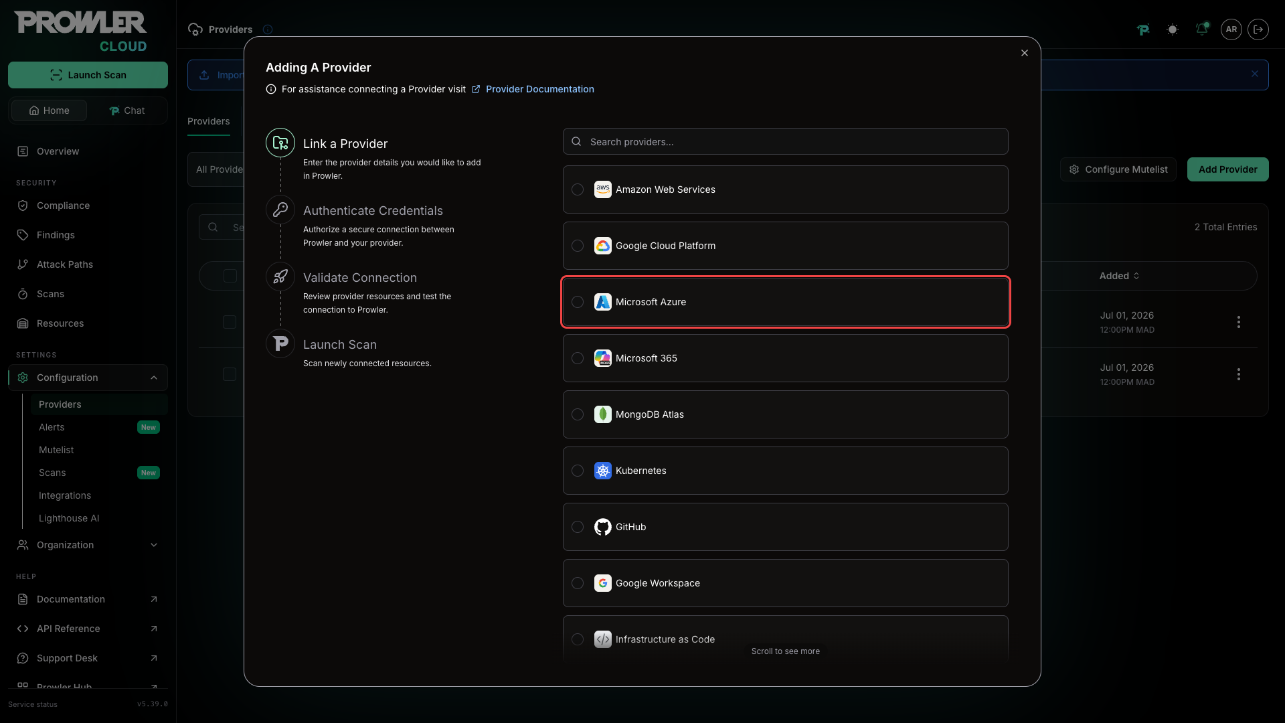Click the info icon next to Providers title
The width and height of the screenshot is (1285, 723).
(268, 29)
